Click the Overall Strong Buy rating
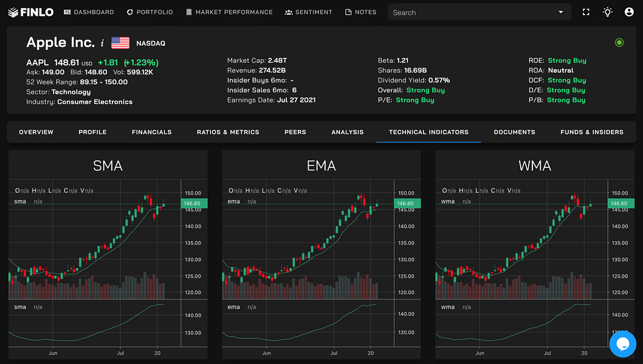Screen dimensions: 643x364 click(425, 90)
